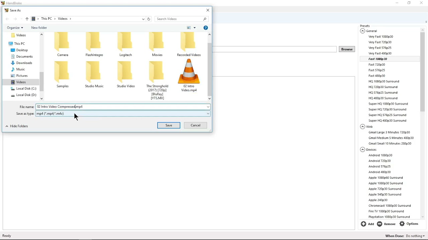
Task: Click the New folder button
Action: click(x=39, y=28)
